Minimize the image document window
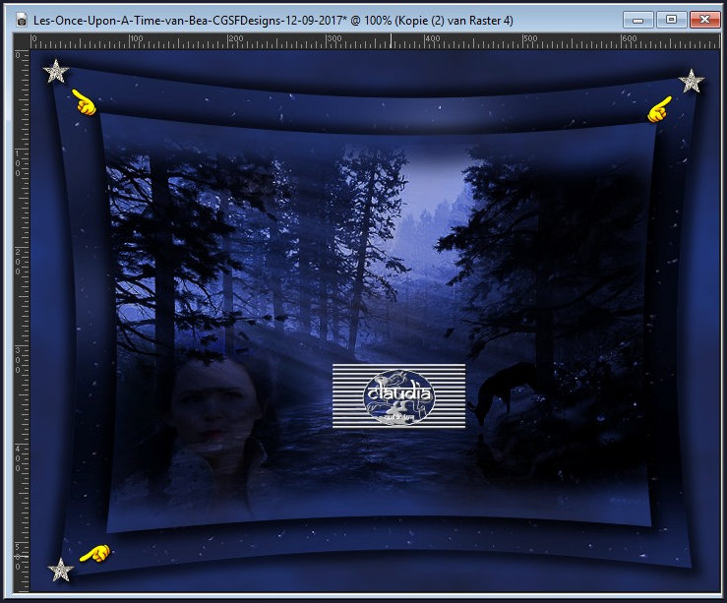 (638, 20)
